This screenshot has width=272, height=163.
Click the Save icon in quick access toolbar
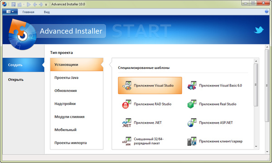[x=14, y=4]
